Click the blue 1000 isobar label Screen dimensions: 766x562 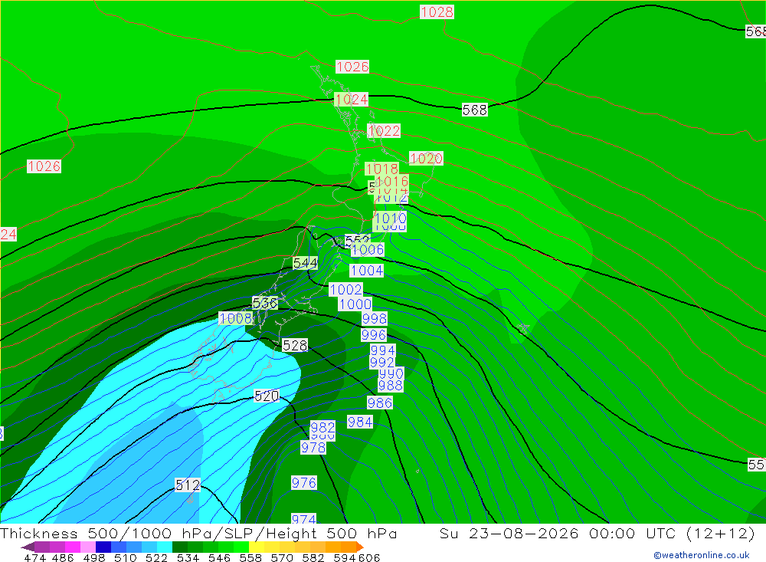pos(355,304)
